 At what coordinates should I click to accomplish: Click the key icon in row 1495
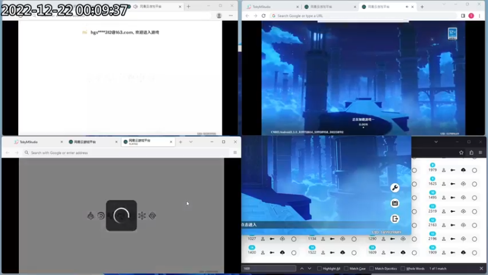(453, 197)
